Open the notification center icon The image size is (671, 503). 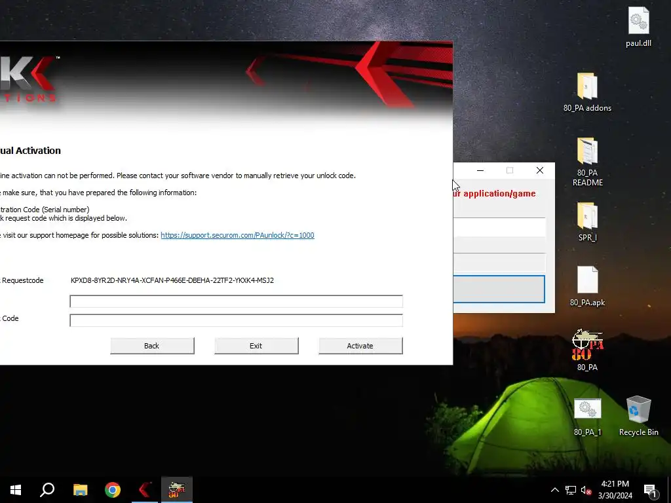650,490
